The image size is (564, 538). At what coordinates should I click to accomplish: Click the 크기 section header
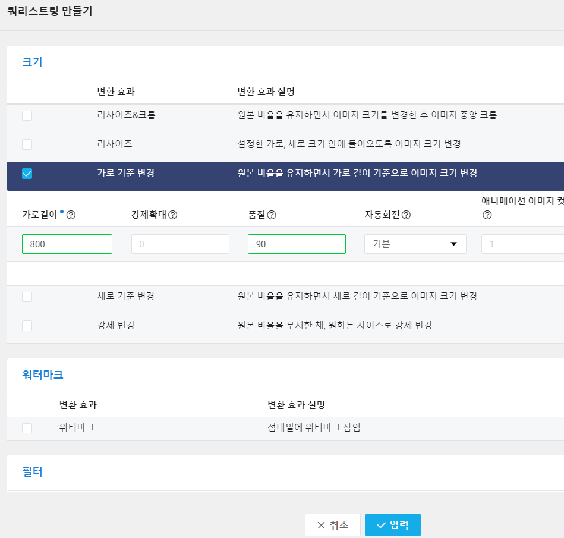[33, 62]
